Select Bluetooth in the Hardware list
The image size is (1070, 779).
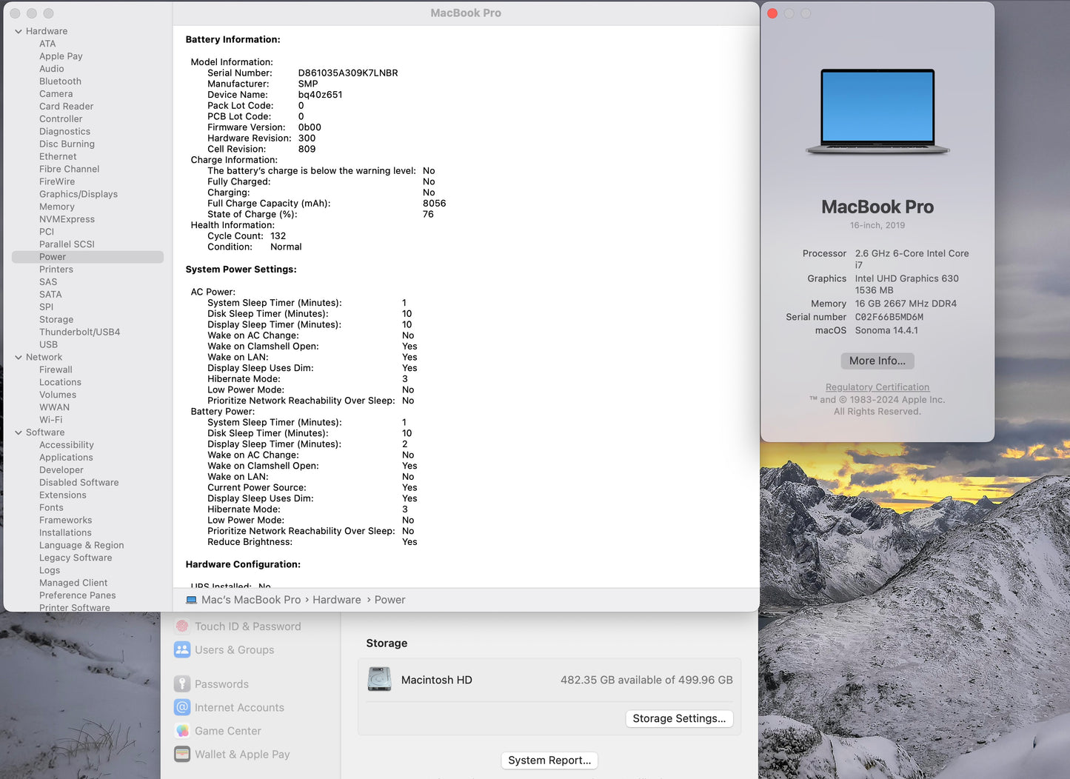click(x=60, y=81)
